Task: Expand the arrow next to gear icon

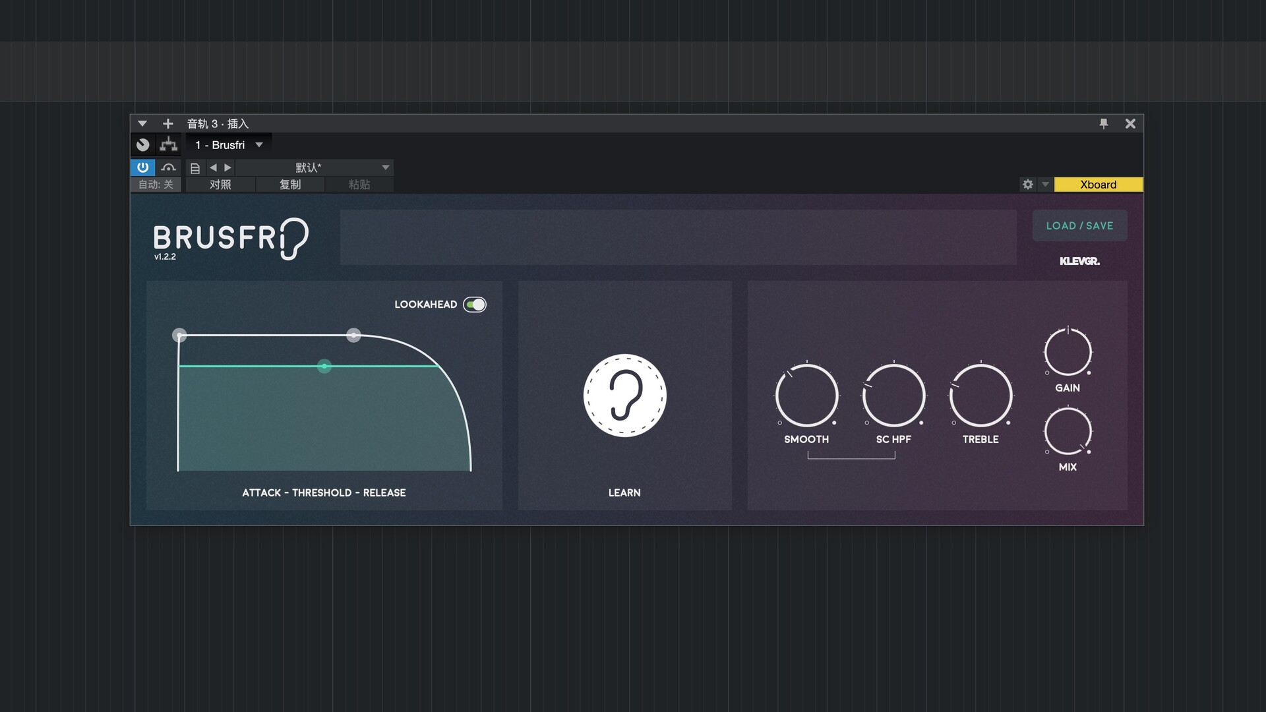Action: [x=1045, y=185]
